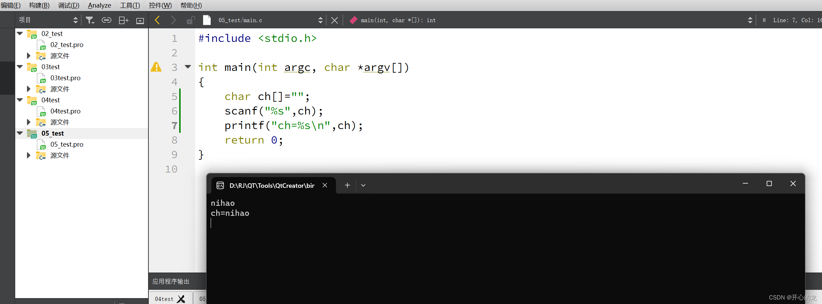This screenshot has height=304, width=822.
Task: Select the 03test project
Action: click(x=51, y=67)
